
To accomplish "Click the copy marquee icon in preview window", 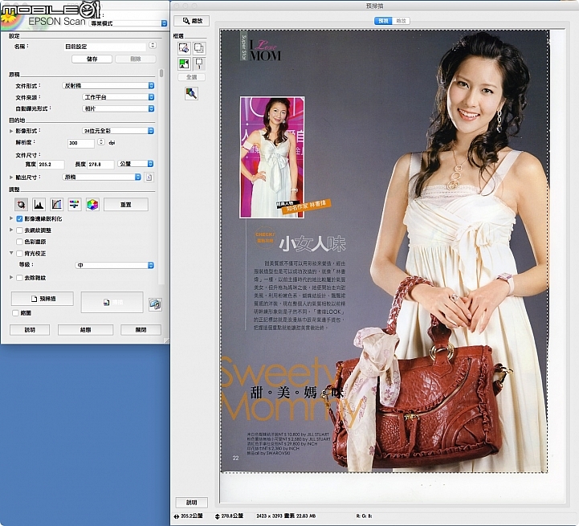I will [199, 48].
